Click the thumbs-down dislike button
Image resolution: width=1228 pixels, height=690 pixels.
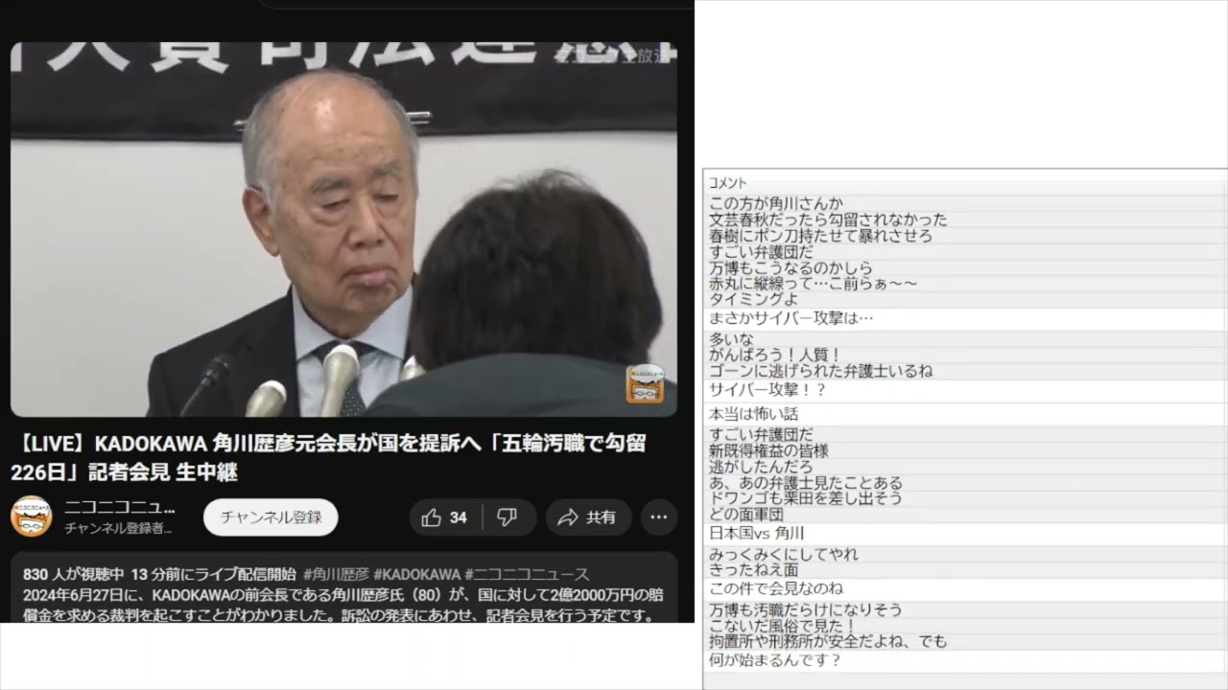(508, 517)
